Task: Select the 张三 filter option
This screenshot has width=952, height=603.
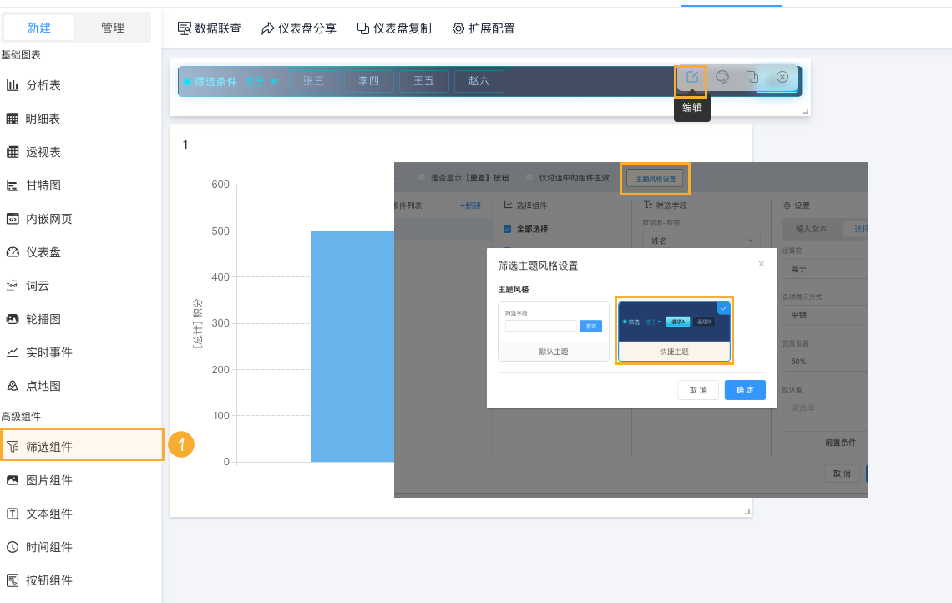Action: click(x=313, y=81)
